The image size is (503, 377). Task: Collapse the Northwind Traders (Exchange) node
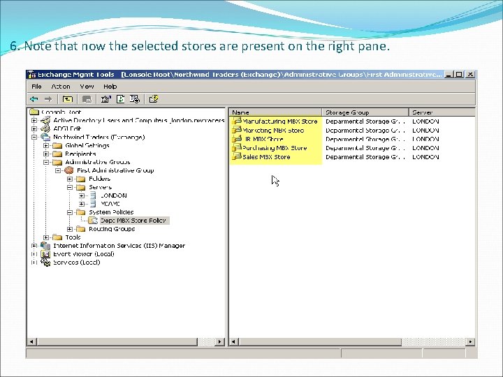[34, 138]
